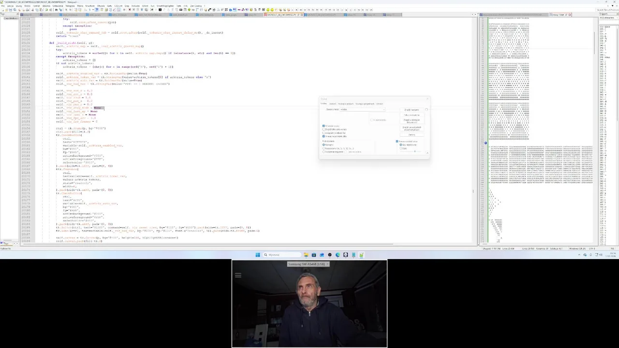Open File Explorer from the taskbar
The image size is (619, 348).
point(306,255)
